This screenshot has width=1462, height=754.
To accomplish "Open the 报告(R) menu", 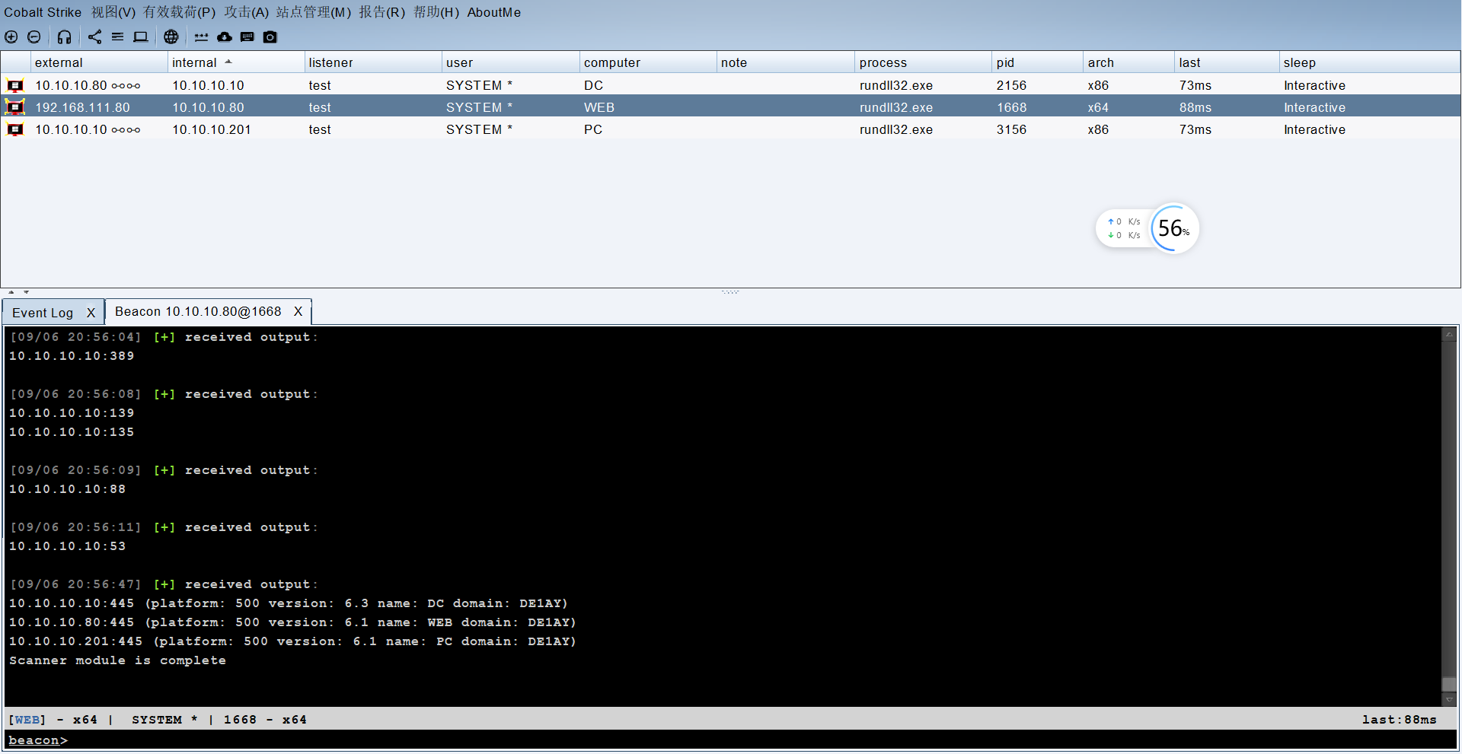I will [x=382, y=12].
